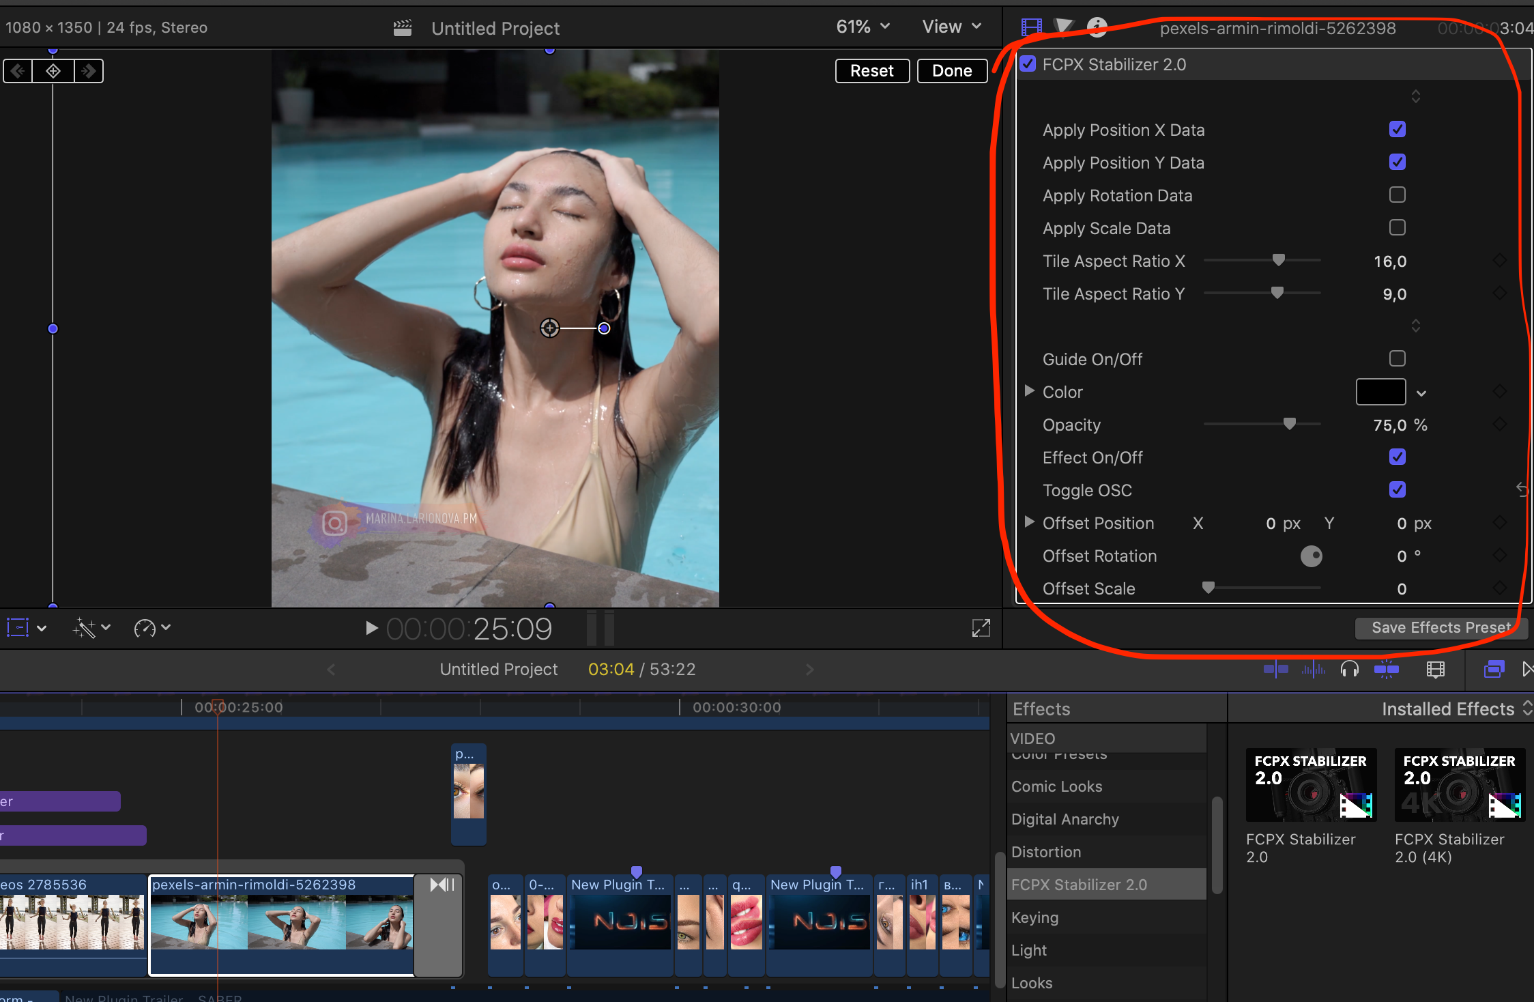Image resolution: width=1534 pixels, height=1002 pixels.
Task: Open the 61% zoom dropdown
Action: click(x=863, y=27)
